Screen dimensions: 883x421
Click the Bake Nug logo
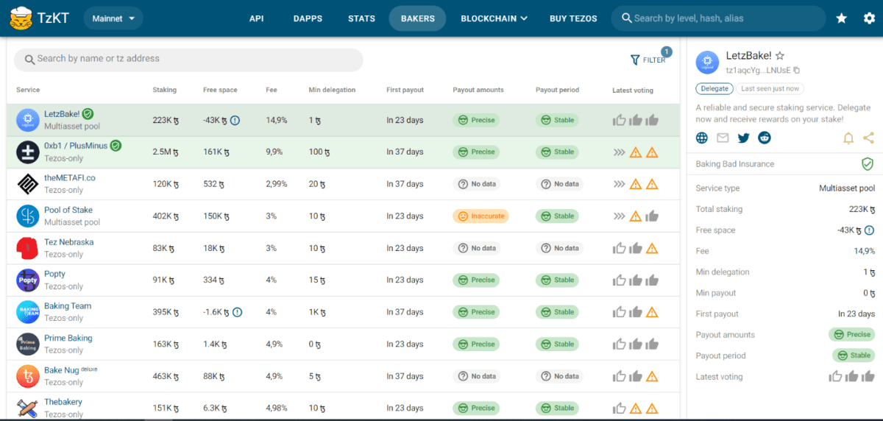pyautogui.click(x=28, y=376)
